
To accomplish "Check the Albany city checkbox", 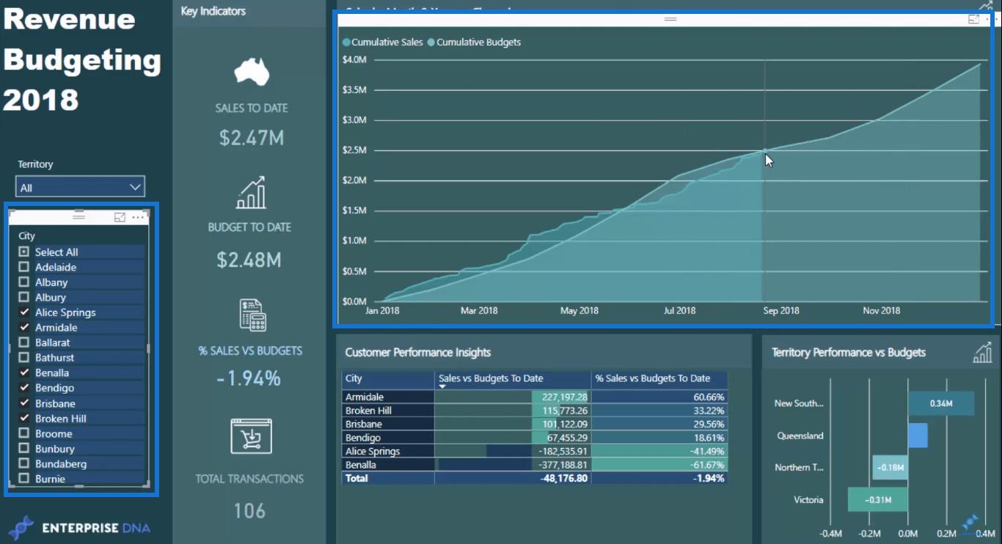I will [24, 282].
